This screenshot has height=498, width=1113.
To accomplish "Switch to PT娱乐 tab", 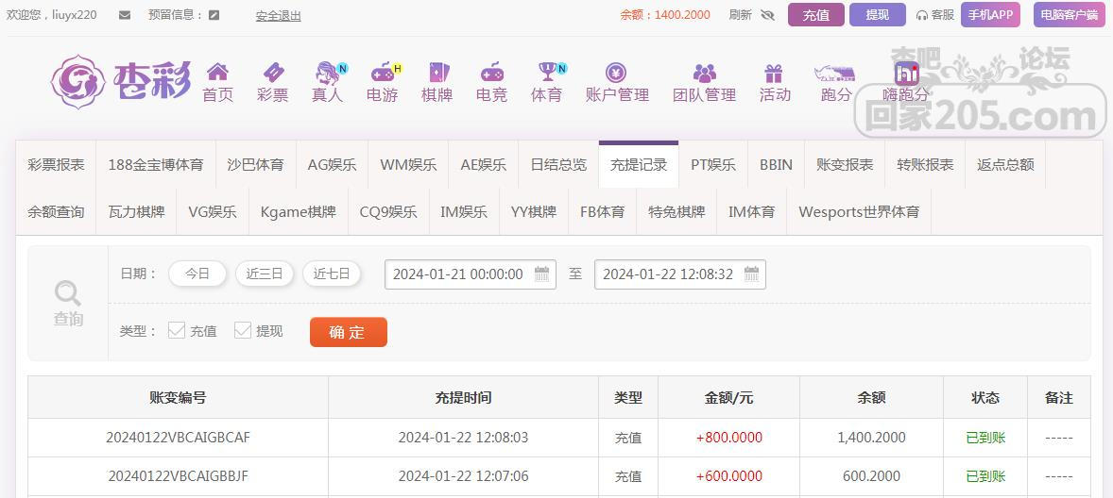I will point(713,165).
